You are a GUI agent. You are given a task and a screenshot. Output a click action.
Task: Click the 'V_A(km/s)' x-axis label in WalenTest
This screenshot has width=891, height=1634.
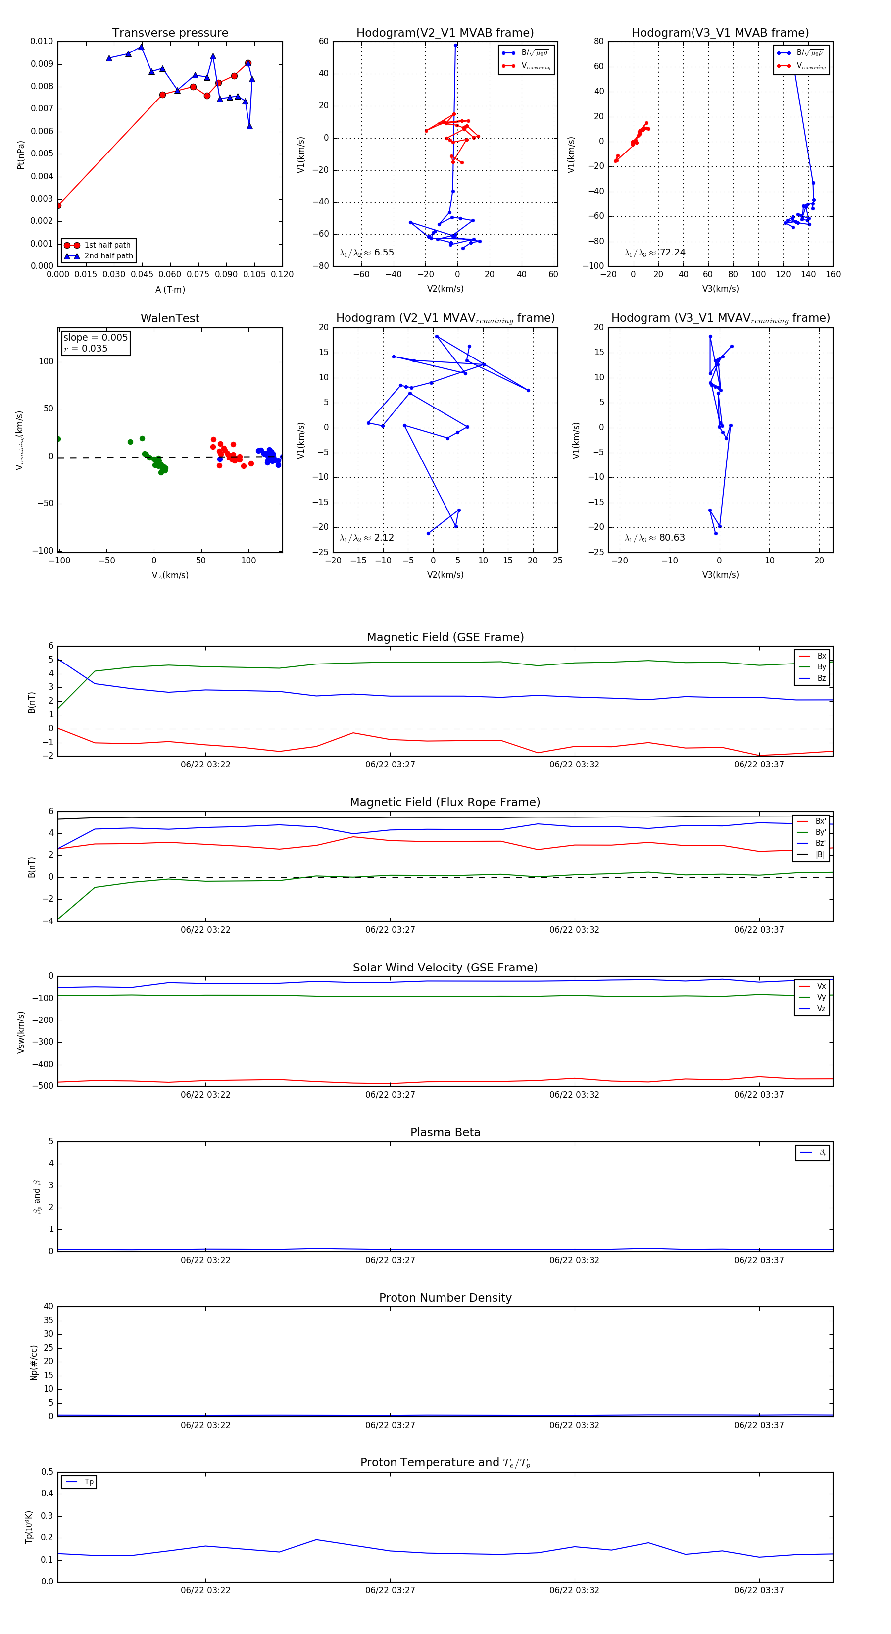(170, 575)
